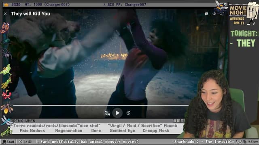Seek along the video progress bar
Image resolution: width=259 pixels, height=145 pixels.
[101, 106]
